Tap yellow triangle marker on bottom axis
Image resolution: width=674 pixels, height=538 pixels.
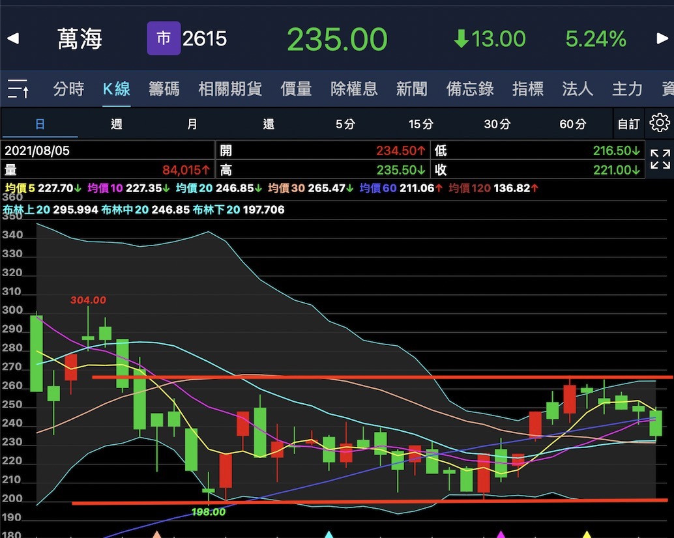(587, 535)
